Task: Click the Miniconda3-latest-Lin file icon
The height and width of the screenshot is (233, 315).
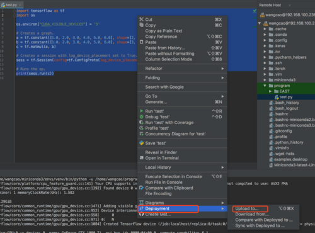Action: coord(272,165)
